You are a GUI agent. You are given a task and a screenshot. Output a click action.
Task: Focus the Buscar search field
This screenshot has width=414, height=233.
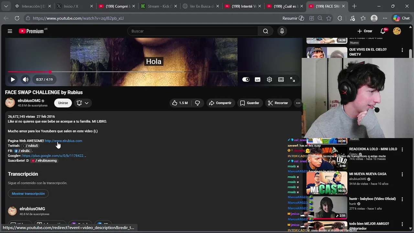193,31
